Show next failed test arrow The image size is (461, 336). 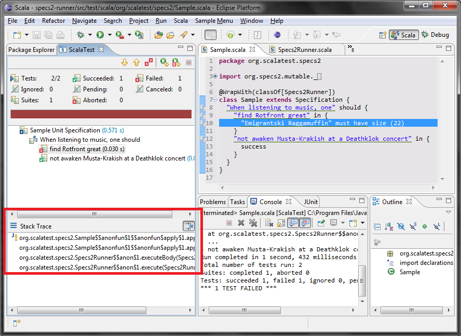125,62
